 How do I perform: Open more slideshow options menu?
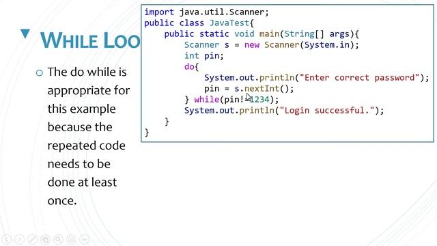(84, 239)
